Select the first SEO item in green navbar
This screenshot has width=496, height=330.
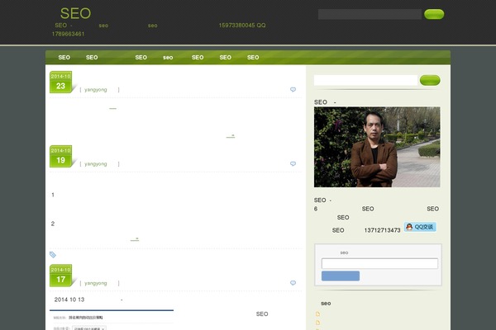click(x=64, y=58)
